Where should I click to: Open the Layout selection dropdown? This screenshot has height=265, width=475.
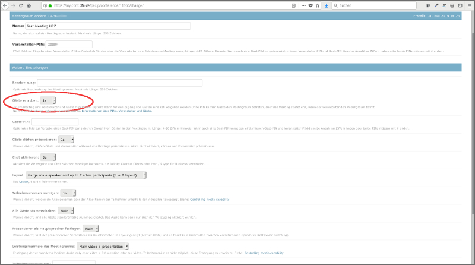[x=86, y=175]
